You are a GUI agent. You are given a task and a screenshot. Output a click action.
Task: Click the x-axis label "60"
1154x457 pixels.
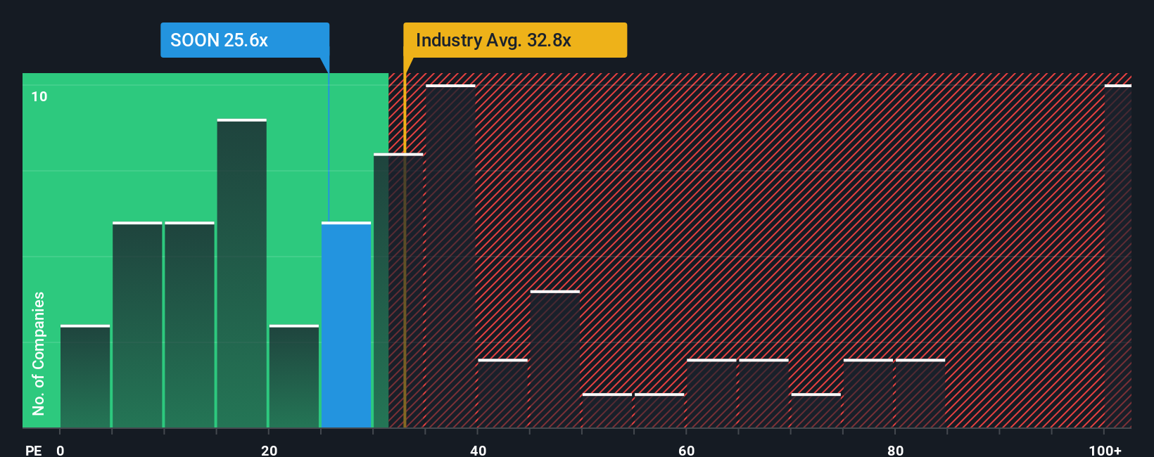click(x=687, y=450)
